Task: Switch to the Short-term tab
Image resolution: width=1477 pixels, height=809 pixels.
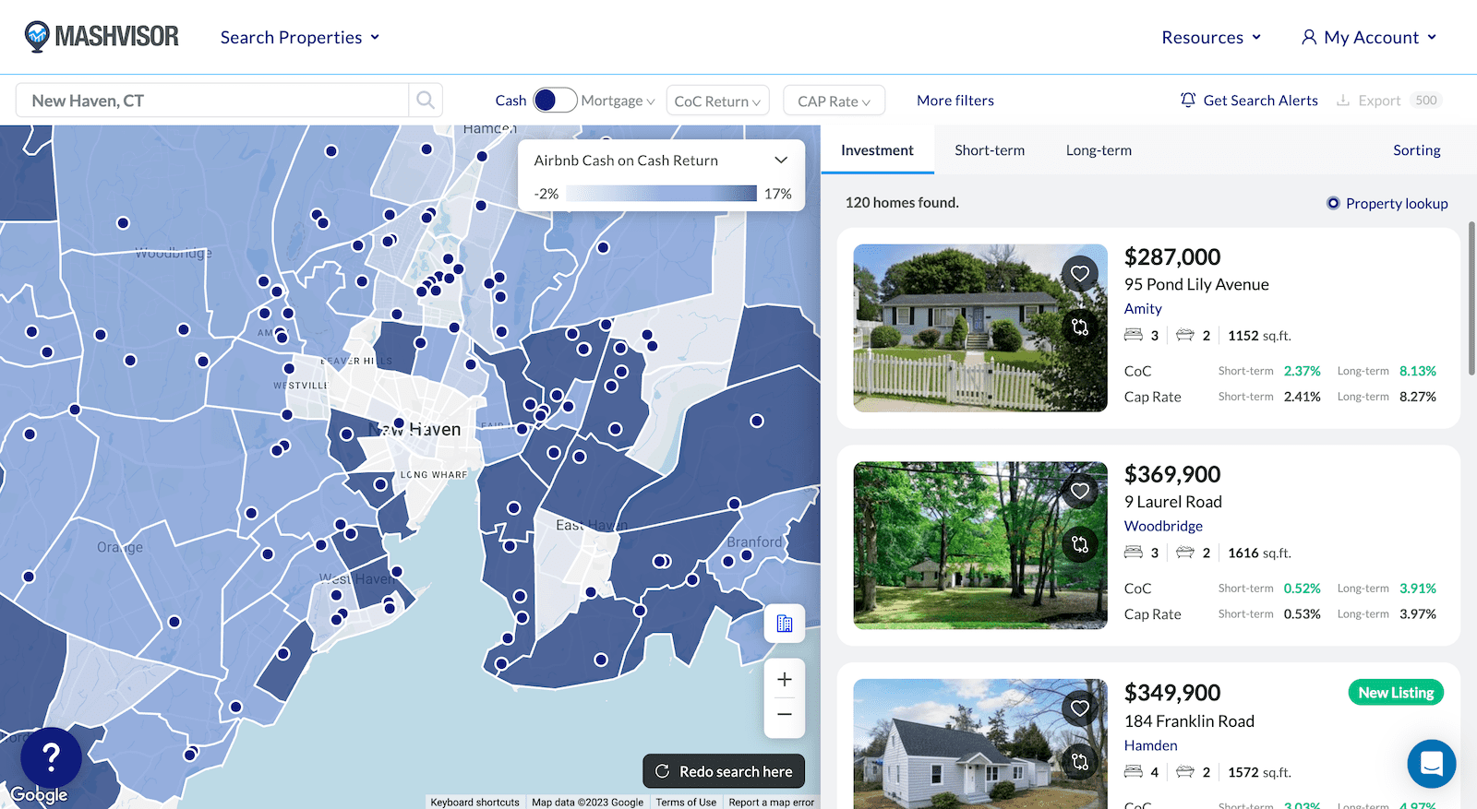Action: (990, 150)
